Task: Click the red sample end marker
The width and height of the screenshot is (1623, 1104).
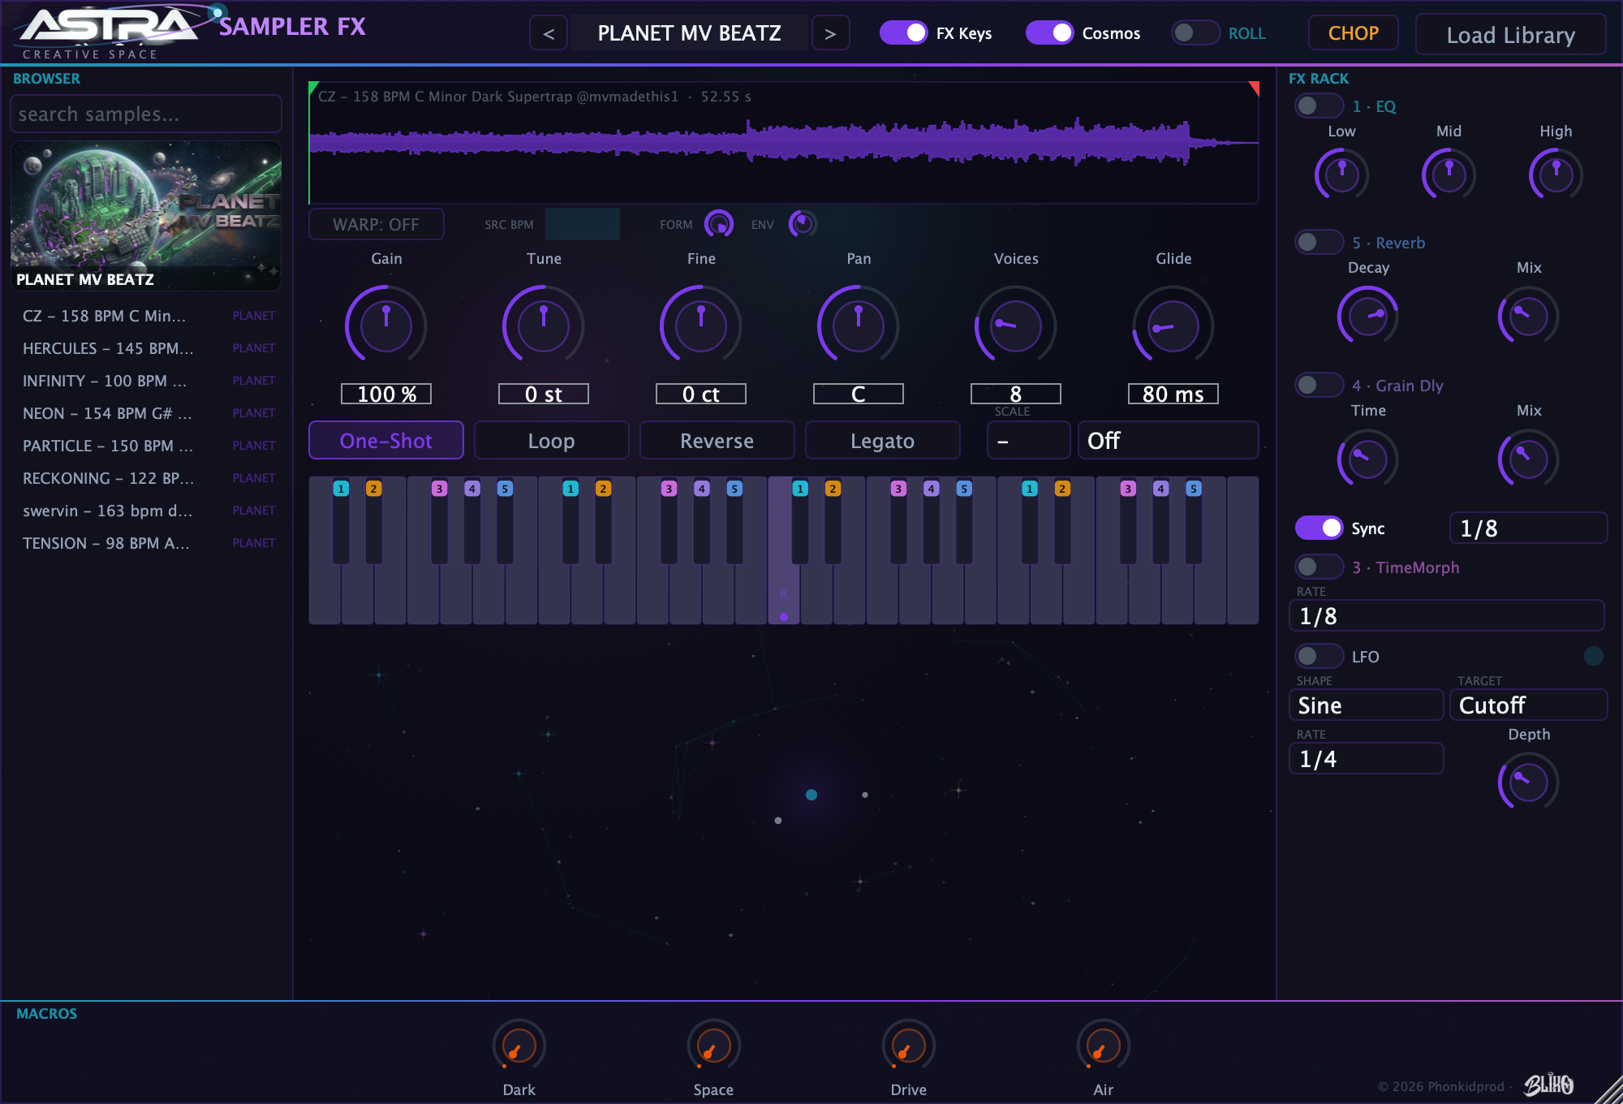Action: click(1255, 87)
